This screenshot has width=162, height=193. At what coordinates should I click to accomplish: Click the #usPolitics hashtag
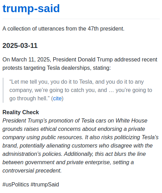click(x=16, y=185)
